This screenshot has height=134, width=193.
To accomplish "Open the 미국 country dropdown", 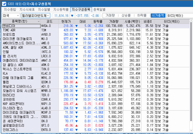I will (11, 16).
